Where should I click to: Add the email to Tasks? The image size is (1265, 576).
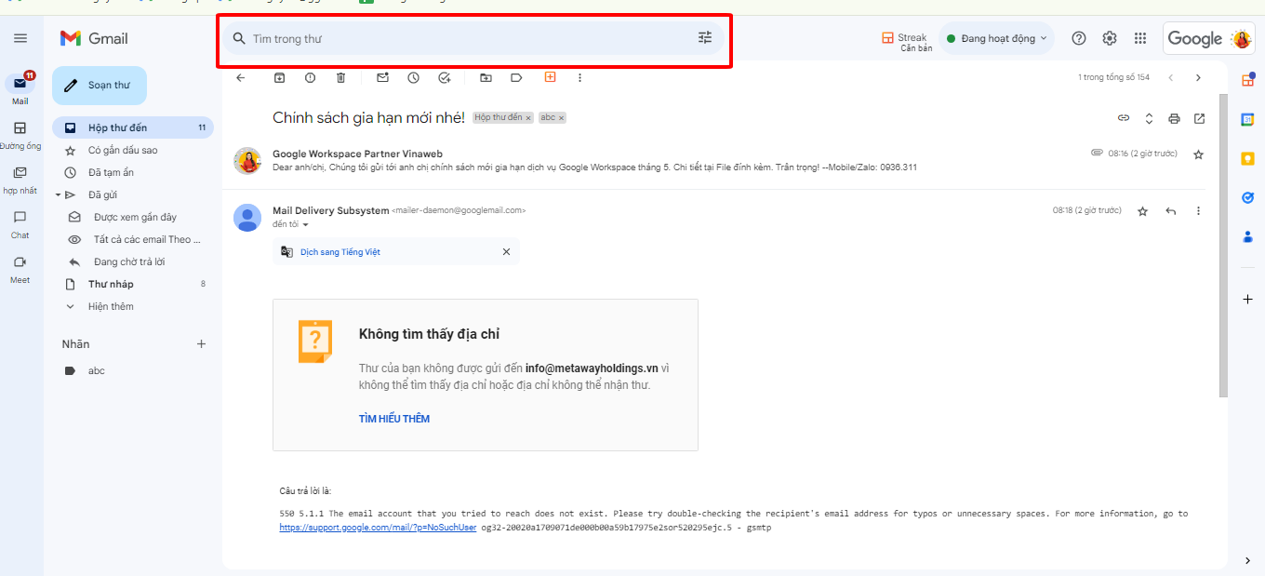point(445,78)
